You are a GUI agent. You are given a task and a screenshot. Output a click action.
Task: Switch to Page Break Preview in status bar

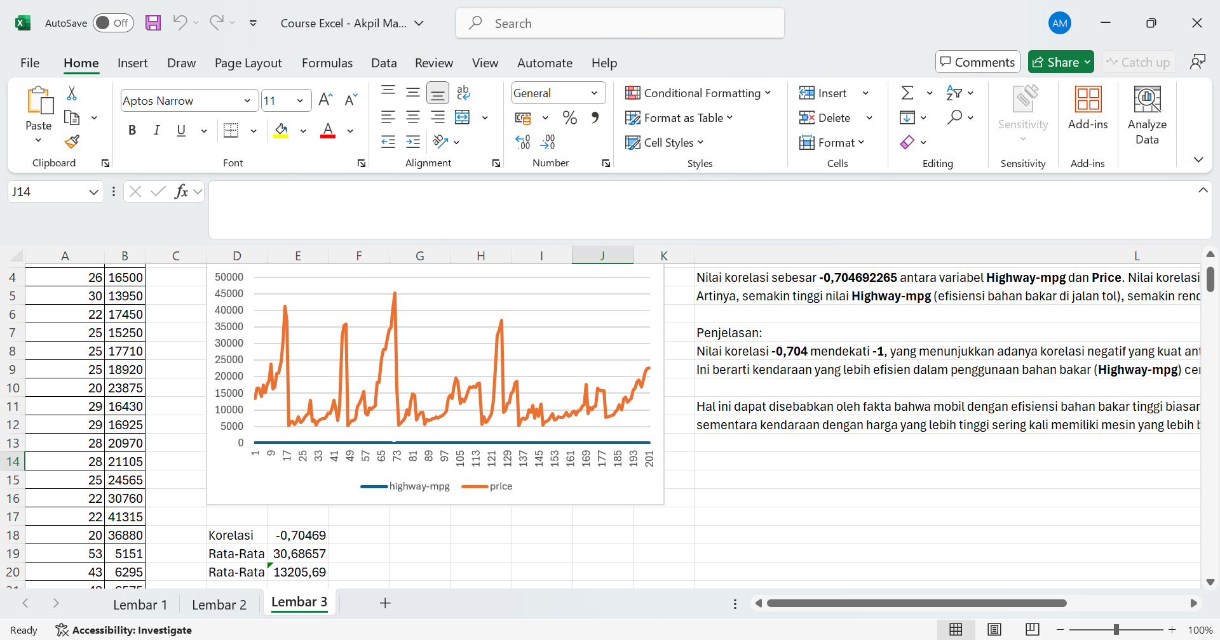pyautogui.click(x=1033, y=629)
